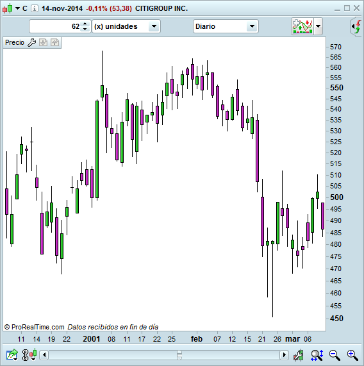The image size is (364, 366).
Task: Increase the units count with up stepper
Action: coord(85,24)
